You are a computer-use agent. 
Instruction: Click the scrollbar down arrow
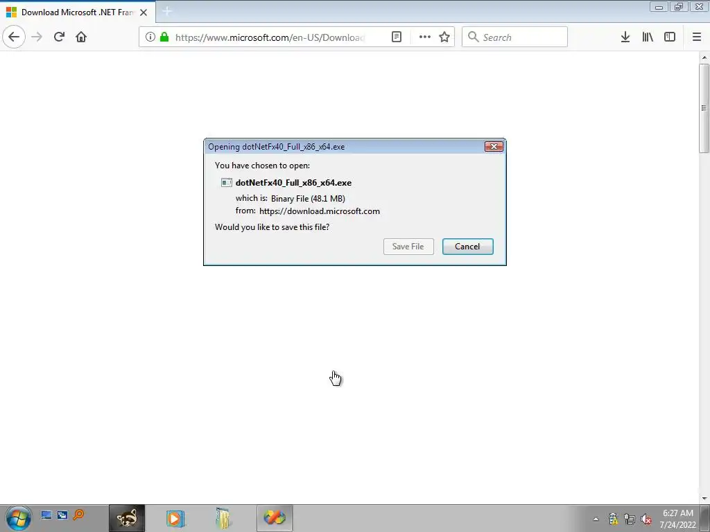tap(704, 499)
